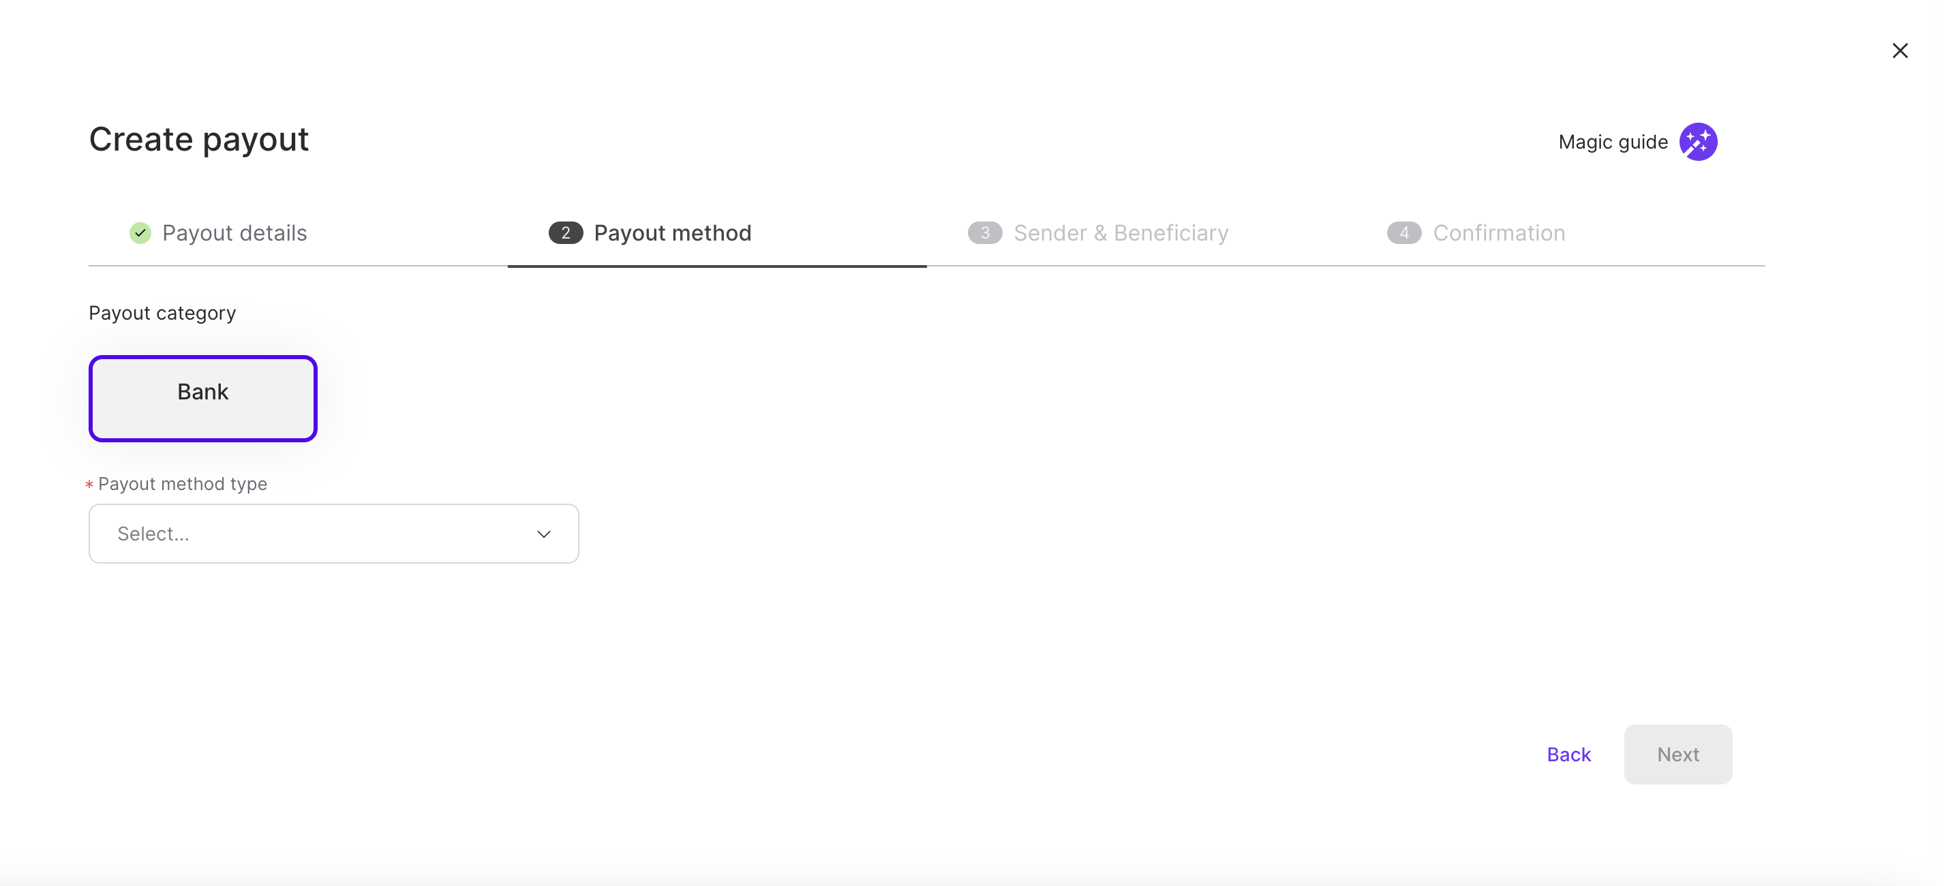
Task: Click the Next button
Action: [1679, 753]
